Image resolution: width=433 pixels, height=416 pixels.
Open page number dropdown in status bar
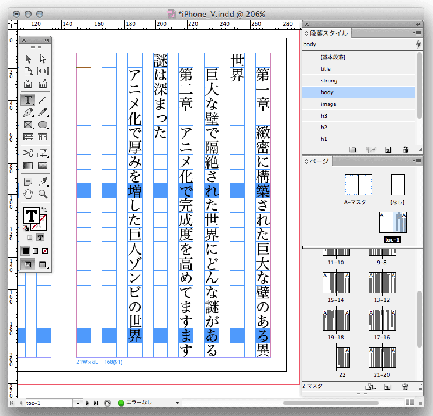[78, 403]
